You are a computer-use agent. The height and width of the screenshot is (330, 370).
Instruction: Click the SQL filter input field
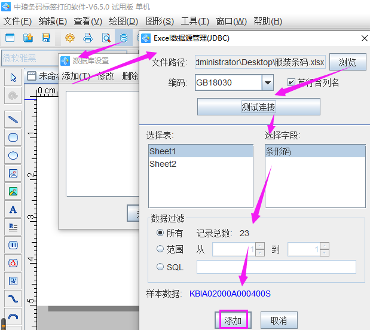(276, 267)
